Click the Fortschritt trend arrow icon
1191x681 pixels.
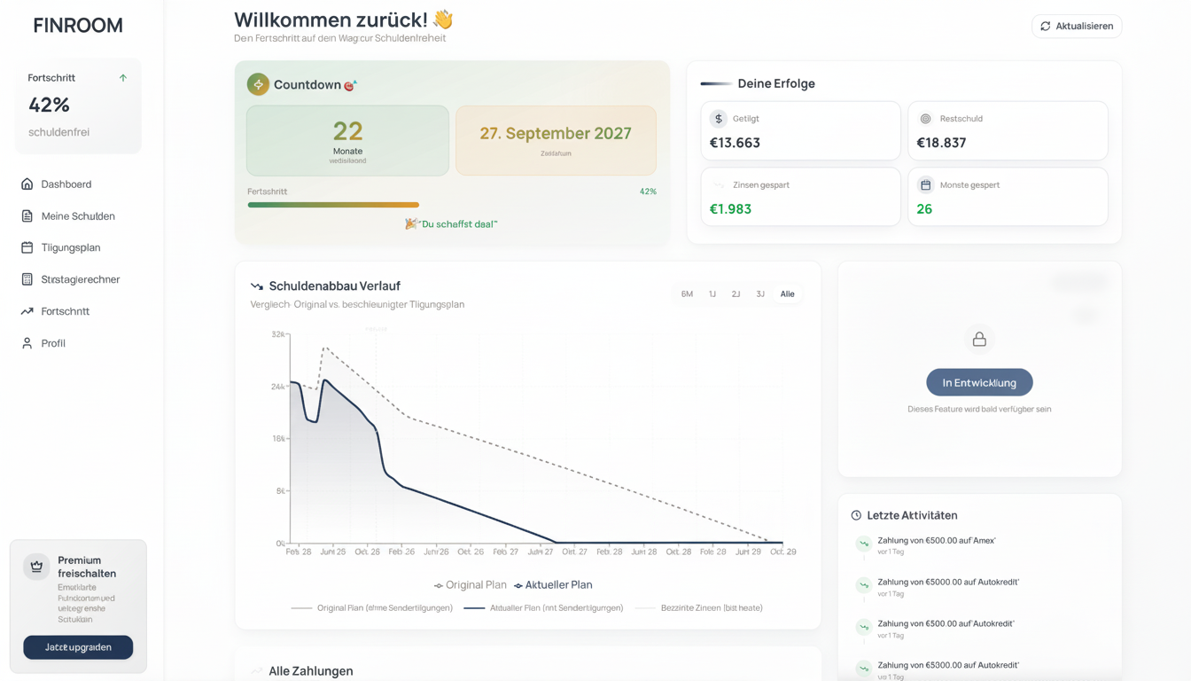click(x=27, y=311)
